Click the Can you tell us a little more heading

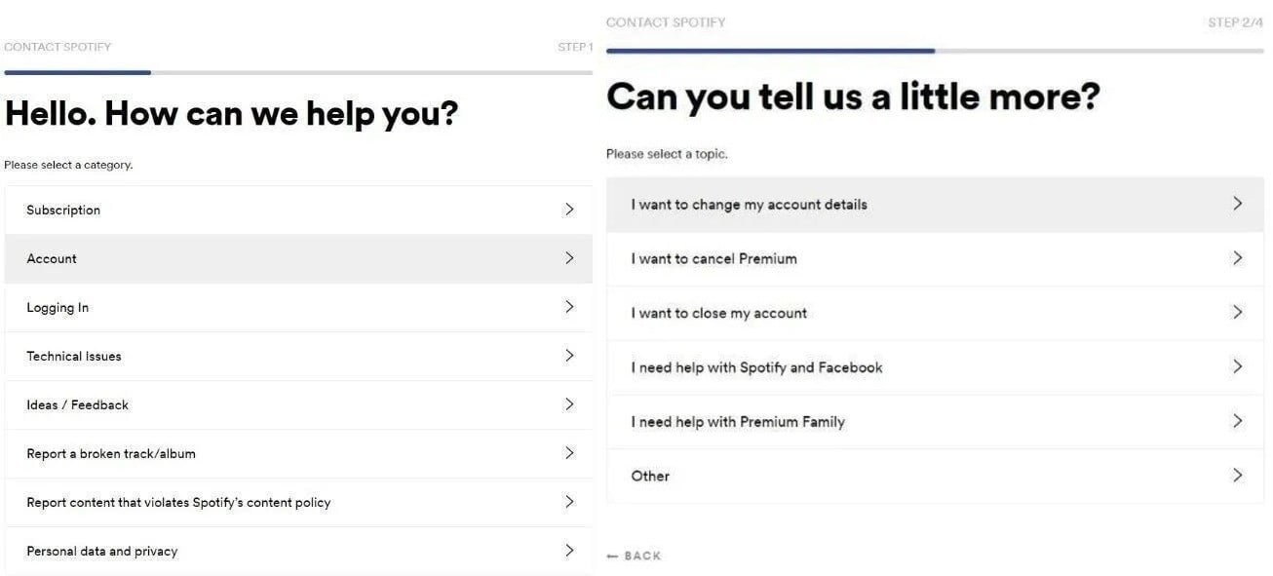pos(853,96)
